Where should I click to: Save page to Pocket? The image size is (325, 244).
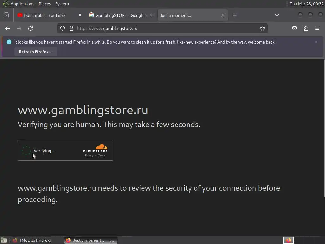[x=294, y=28]
